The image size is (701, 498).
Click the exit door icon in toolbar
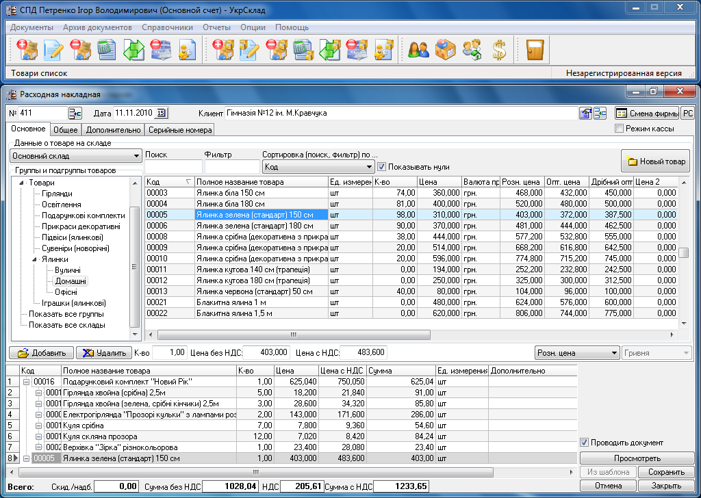coord(534,50)
